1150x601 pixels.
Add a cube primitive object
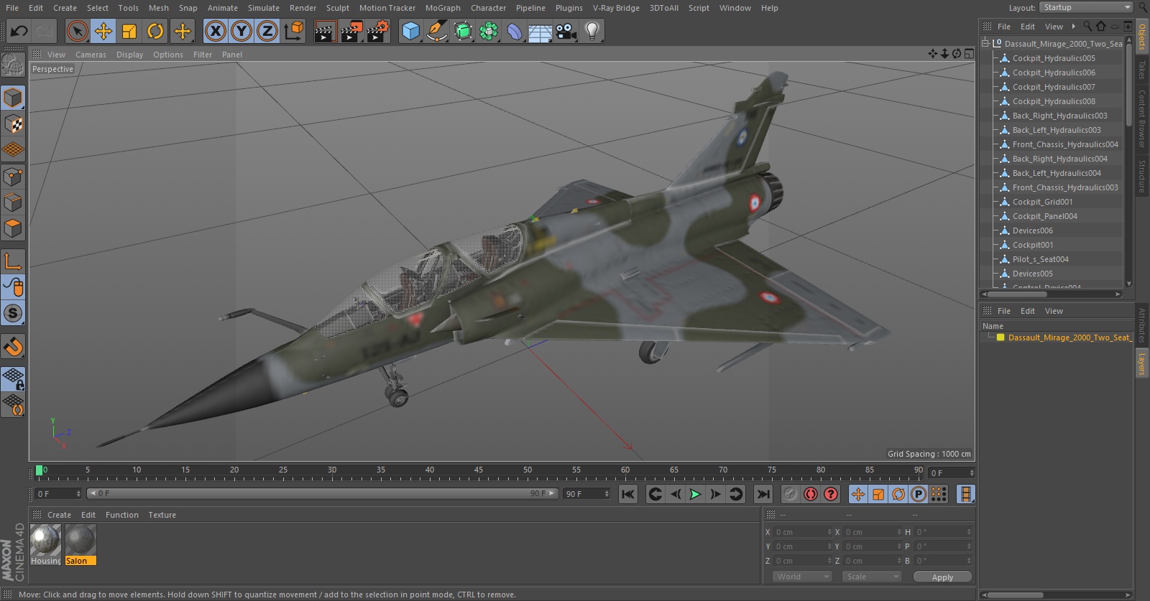coord(410,31)
